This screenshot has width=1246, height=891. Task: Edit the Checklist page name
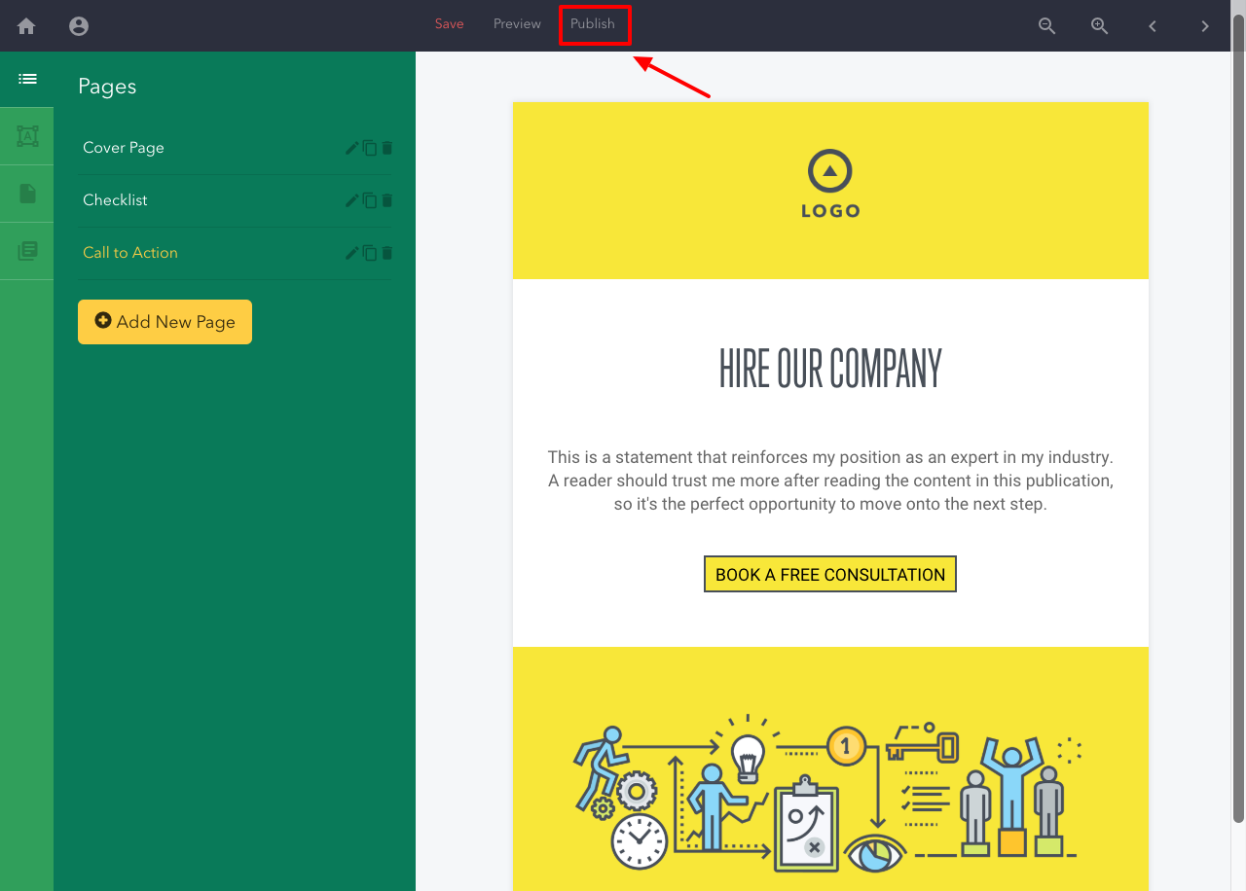coord(352,200)
